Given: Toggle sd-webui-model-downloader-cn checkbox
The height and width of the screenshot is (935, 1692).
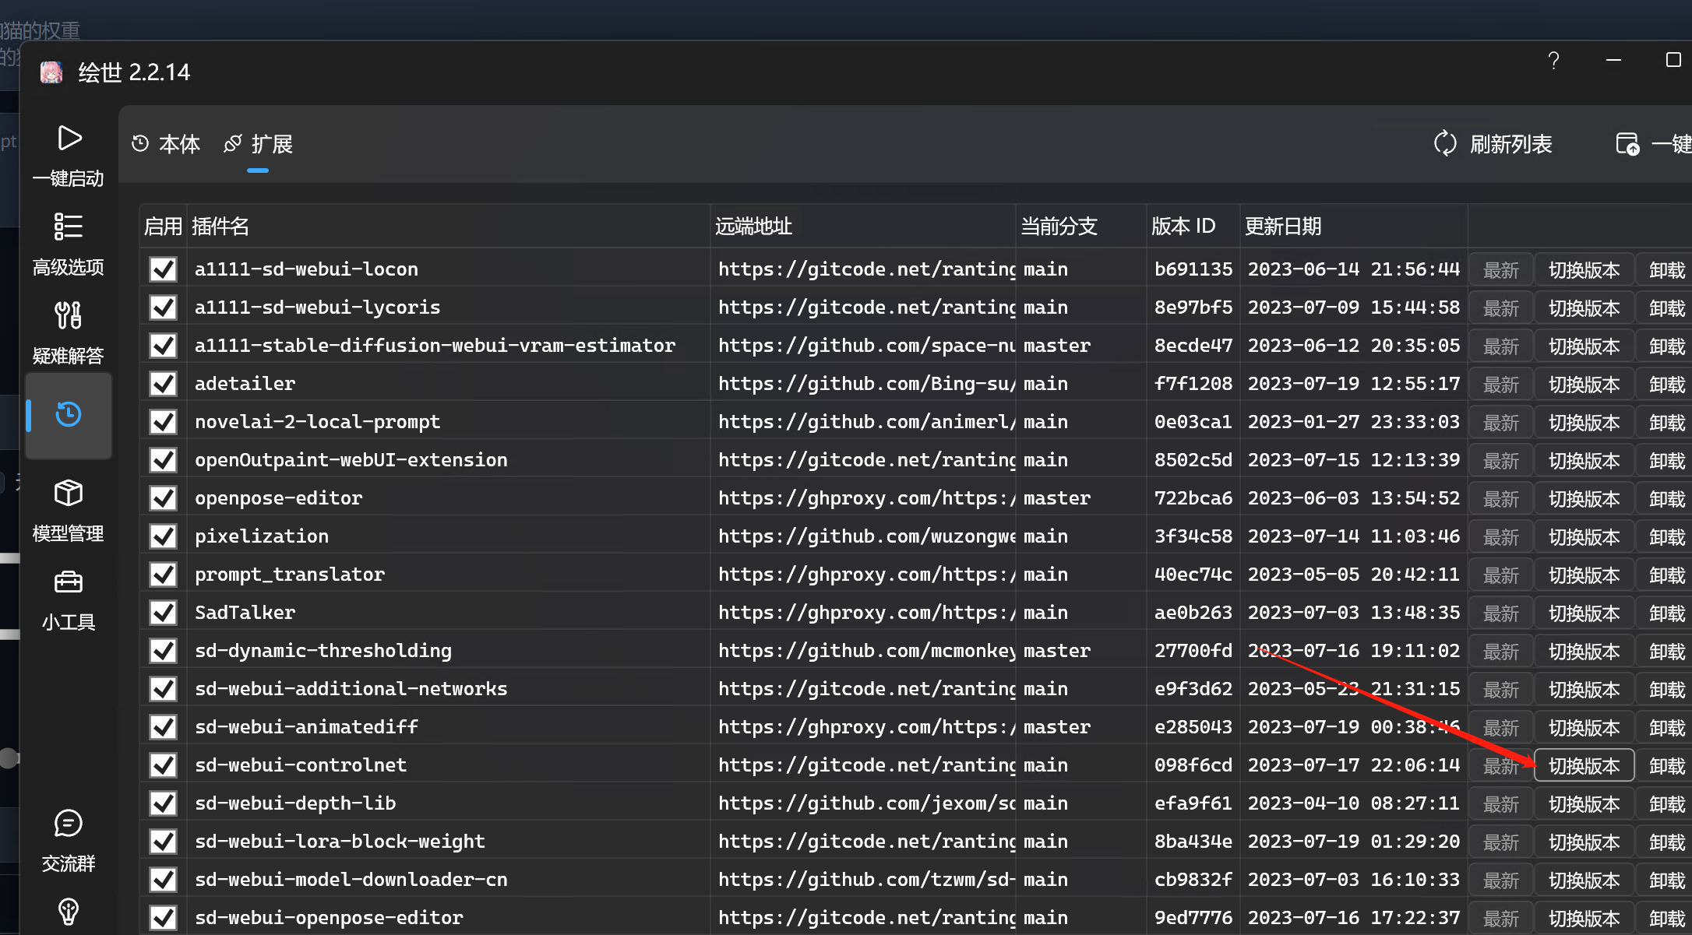Looking at the screenshot, I should pos(164,880).
